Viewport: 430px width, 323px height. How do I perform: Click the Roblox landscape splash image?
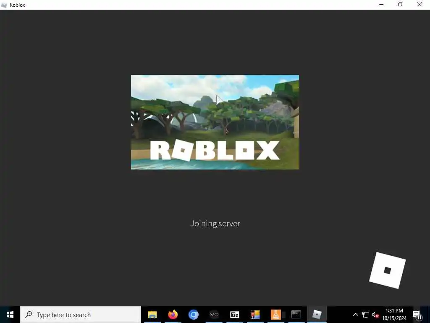[215, 122]
